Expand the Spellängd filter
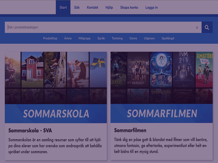Screen dimensions: 218x163 (168, 38)
